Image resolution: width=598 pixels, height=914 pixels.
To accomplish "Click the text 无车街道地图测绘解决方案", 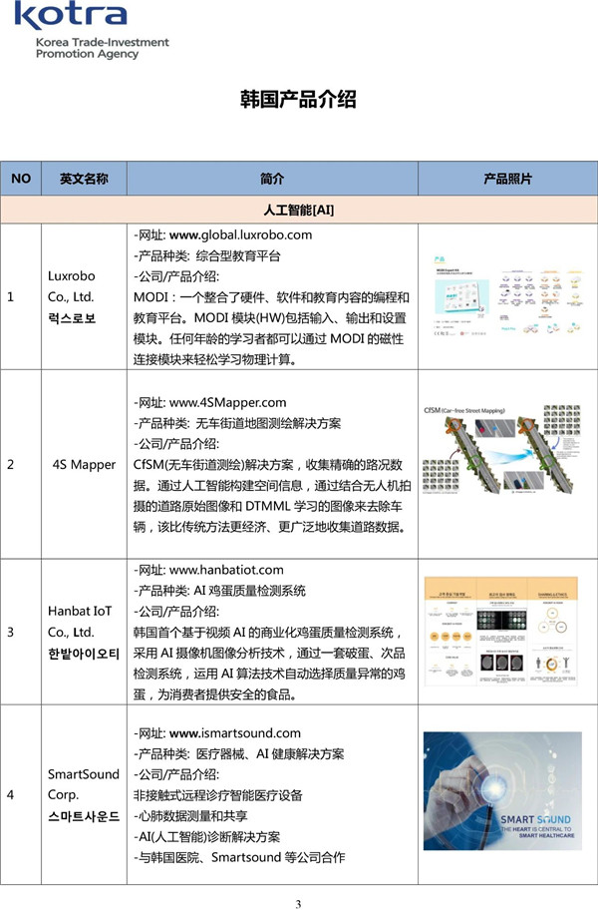I will click(268, 423).
